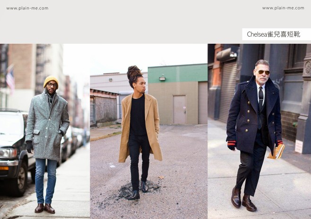
Task: Click the top-left www.plain-me.com link
Action: 27,8
